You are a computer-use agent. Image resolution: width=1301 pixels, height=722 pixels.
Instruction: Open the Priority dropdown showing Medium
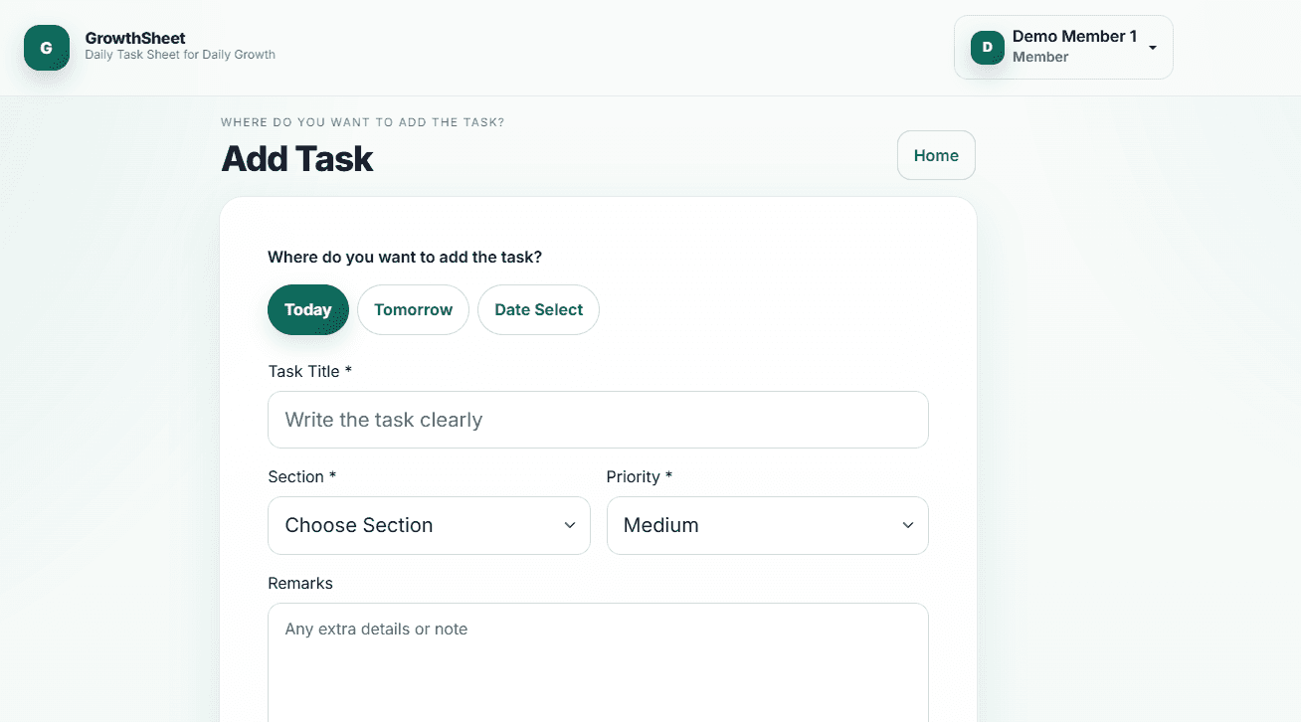[x=767, y=525]
